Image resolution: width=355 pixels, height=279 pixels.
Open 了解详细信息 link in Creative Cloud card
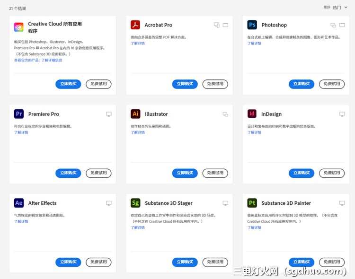(52, 60)
